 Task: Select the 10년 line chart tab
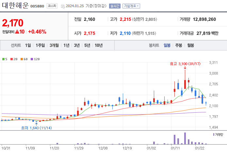tap(99, 46)
